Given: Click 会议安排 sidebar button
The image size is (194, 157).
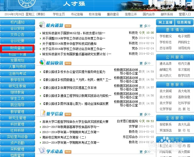Looking at the screenshot, I should [17, 28].
